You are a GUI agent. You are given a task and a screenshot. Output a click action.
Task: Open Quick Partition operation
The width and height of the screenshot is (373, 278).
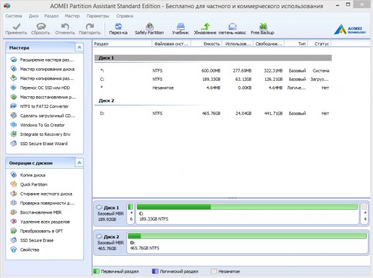29,184
